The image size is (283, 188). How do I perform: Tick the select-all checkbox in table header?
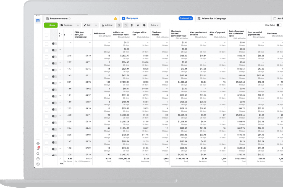coord(46,35)
